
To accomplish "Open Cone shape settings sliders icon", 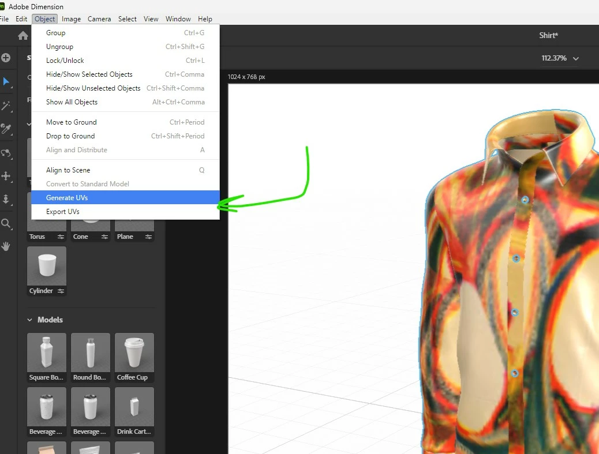I will pyautogui.click(x=104, y=237).
